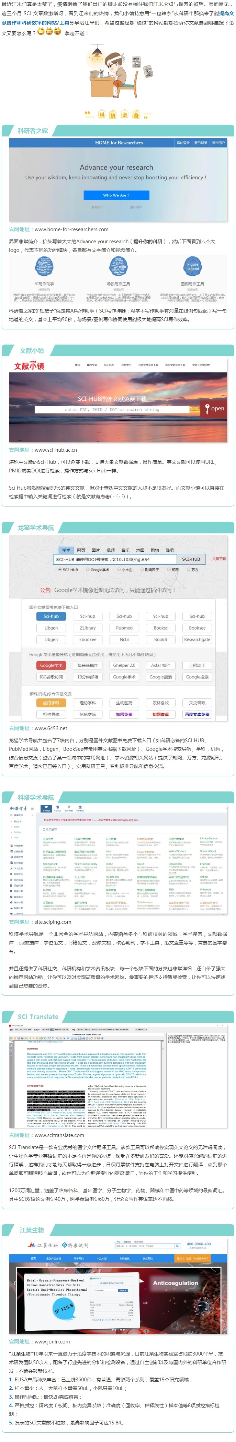This screenshot has height=1442, width=236.
Task: Select the SCI-HUB radio button
Action: tap(60, 569)
